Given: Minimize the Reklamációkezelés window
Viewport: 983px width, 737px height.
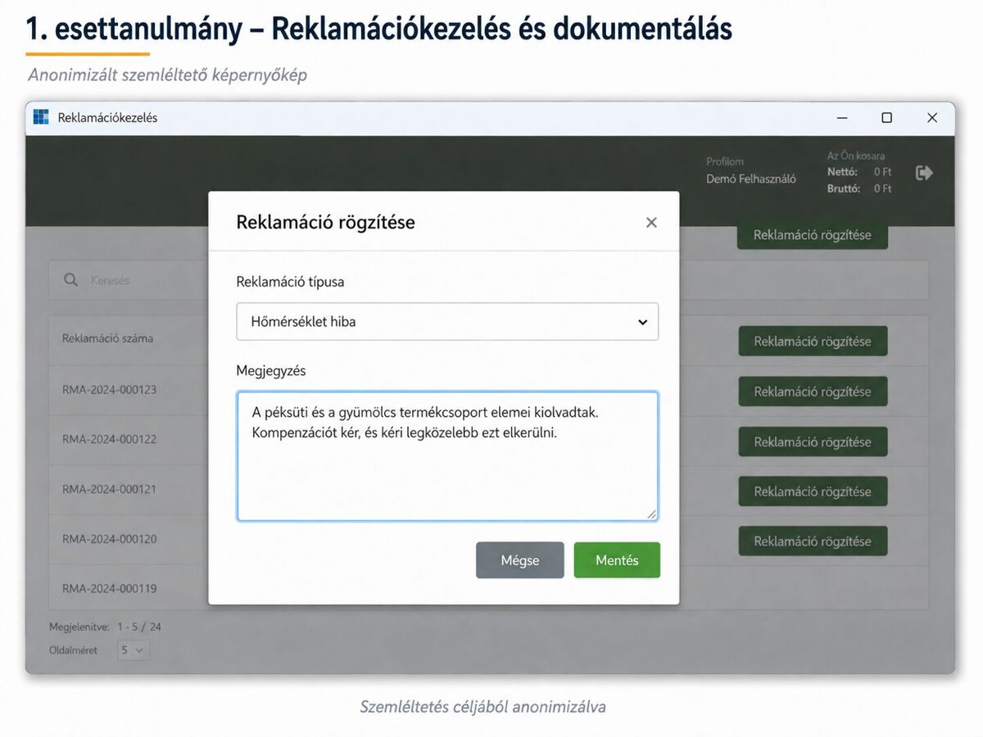Looking at the screenshot, I should pos(842,118).
